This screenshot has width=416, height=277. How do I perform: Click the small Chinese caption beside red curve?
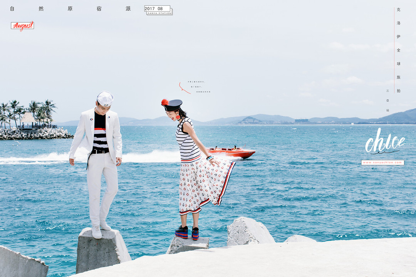pyautogui.click(x=199, y=87)
